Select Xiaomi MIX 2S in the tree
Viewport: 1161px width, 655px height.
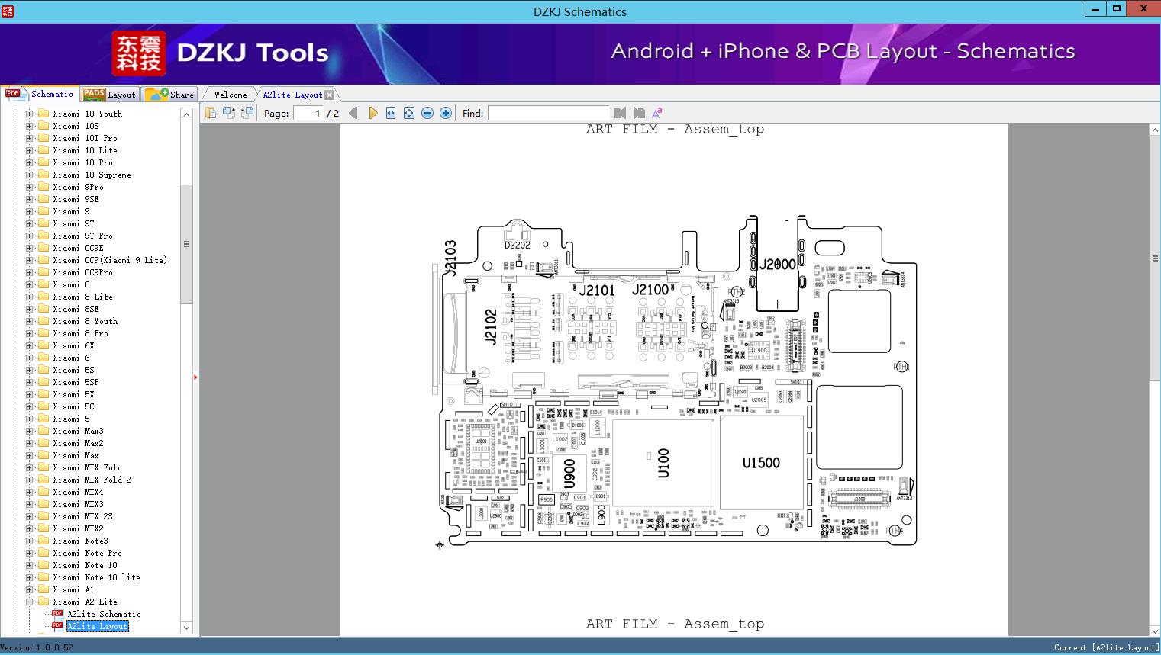[82, 516]
